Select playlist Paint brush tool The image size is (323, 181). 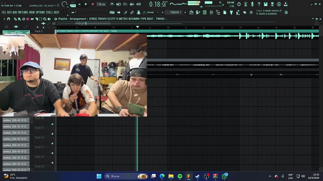tap(19, 19)
